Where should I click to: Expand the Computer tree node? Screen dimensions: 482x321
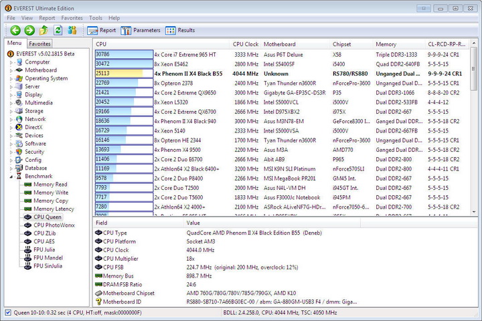coord(11,62)
